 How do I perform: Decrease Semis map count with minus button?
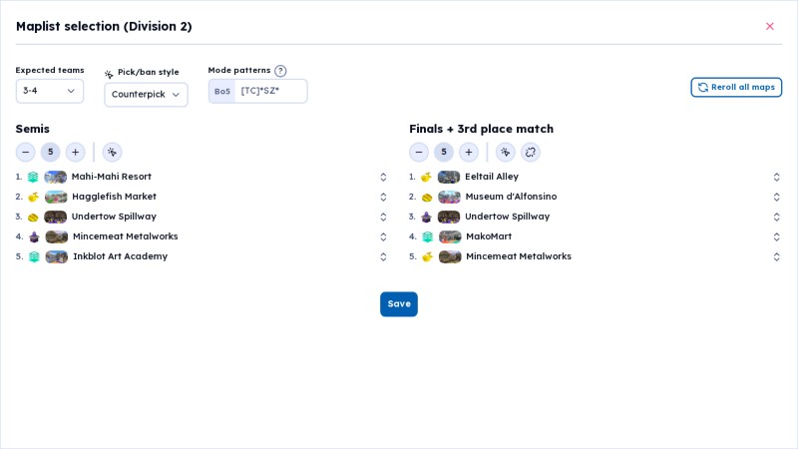pos(26,153)
